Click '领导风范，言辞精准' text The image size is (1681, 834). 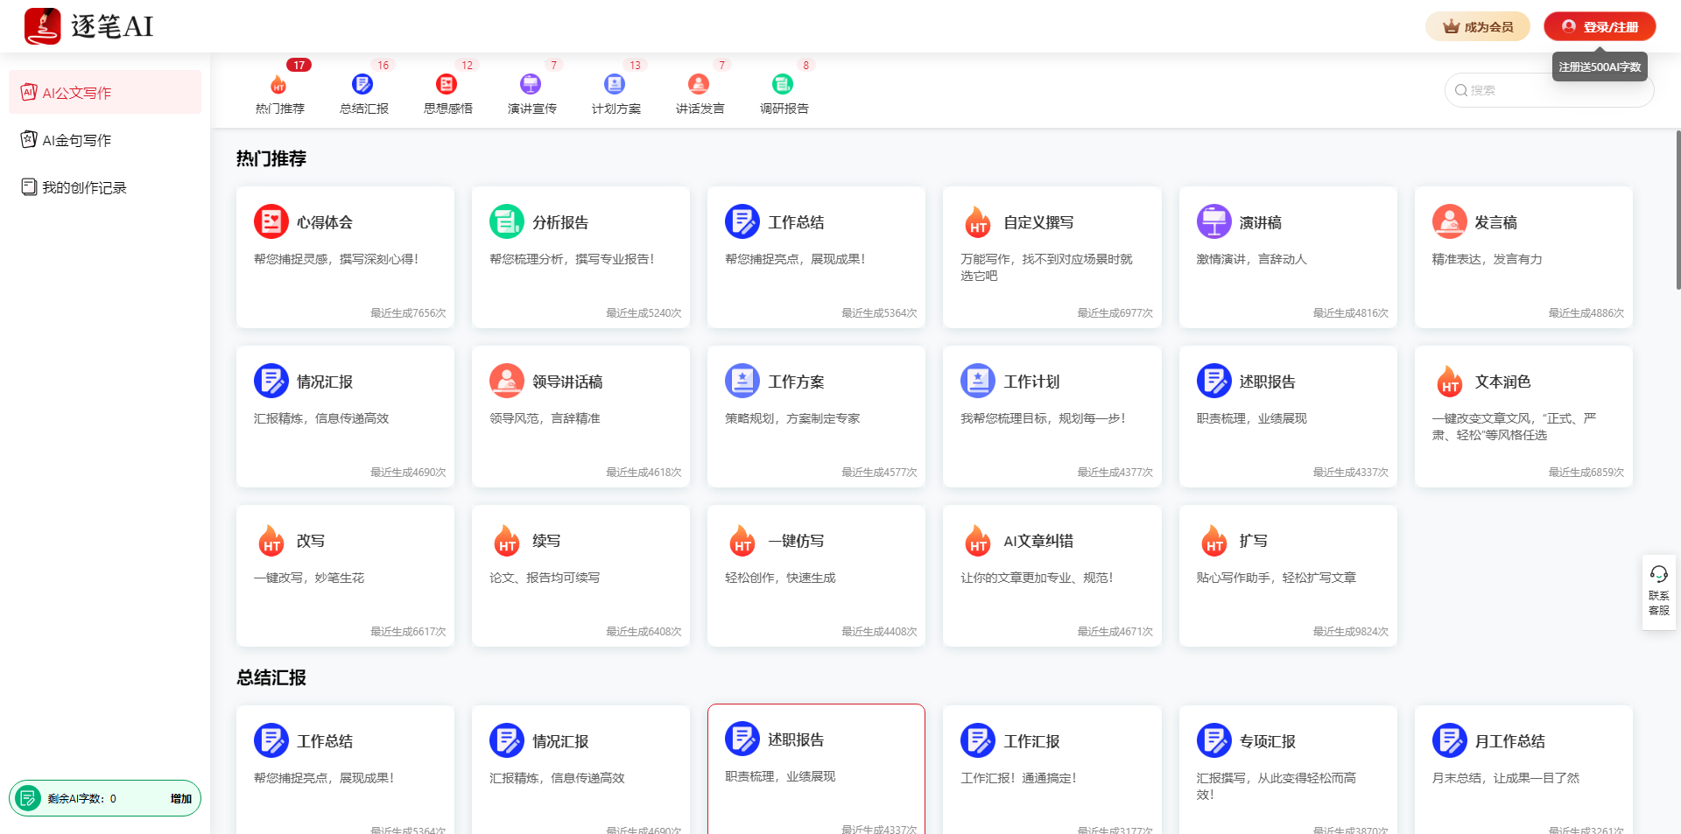click(545, 418)
